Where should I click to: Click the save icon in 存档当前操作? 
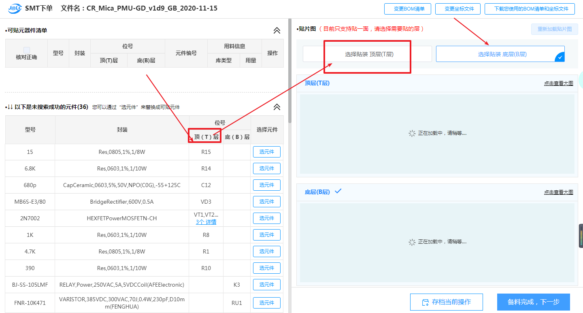pyautogui.click(x=426, y=302)
